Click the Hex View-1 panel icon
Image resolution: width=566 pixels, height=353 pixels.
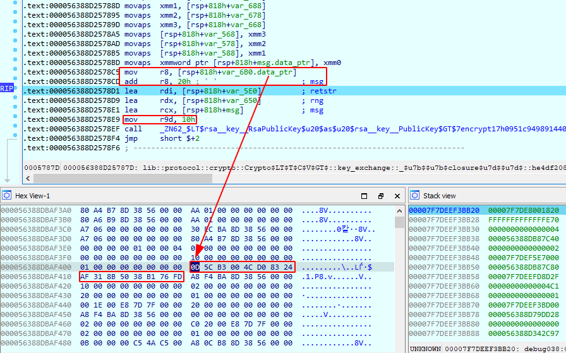[x=6, y=196]
